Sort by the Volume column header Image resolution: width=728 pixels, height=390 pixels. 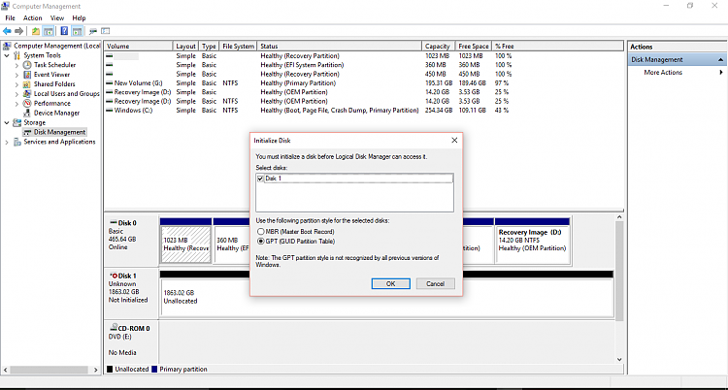pos(138,46)
